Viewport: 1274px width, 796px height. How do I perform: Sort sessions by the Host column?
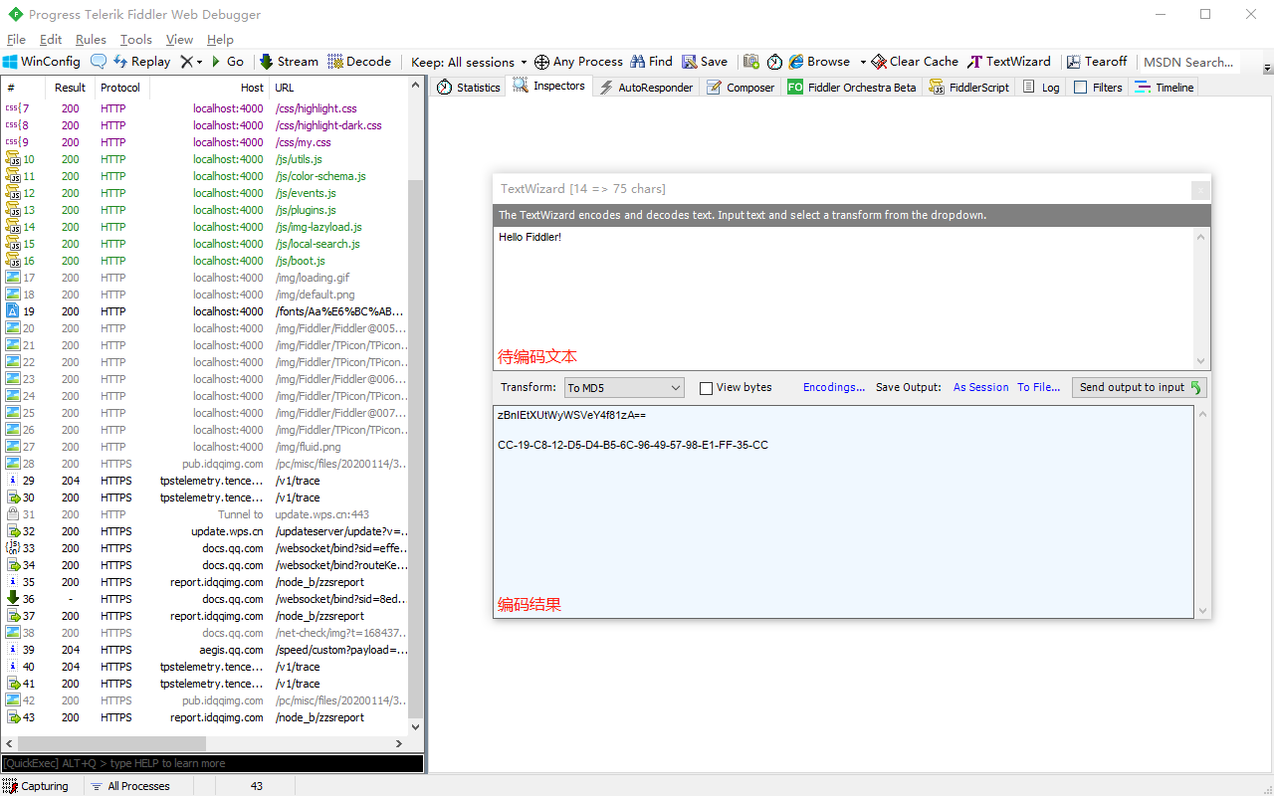(209, 88)
